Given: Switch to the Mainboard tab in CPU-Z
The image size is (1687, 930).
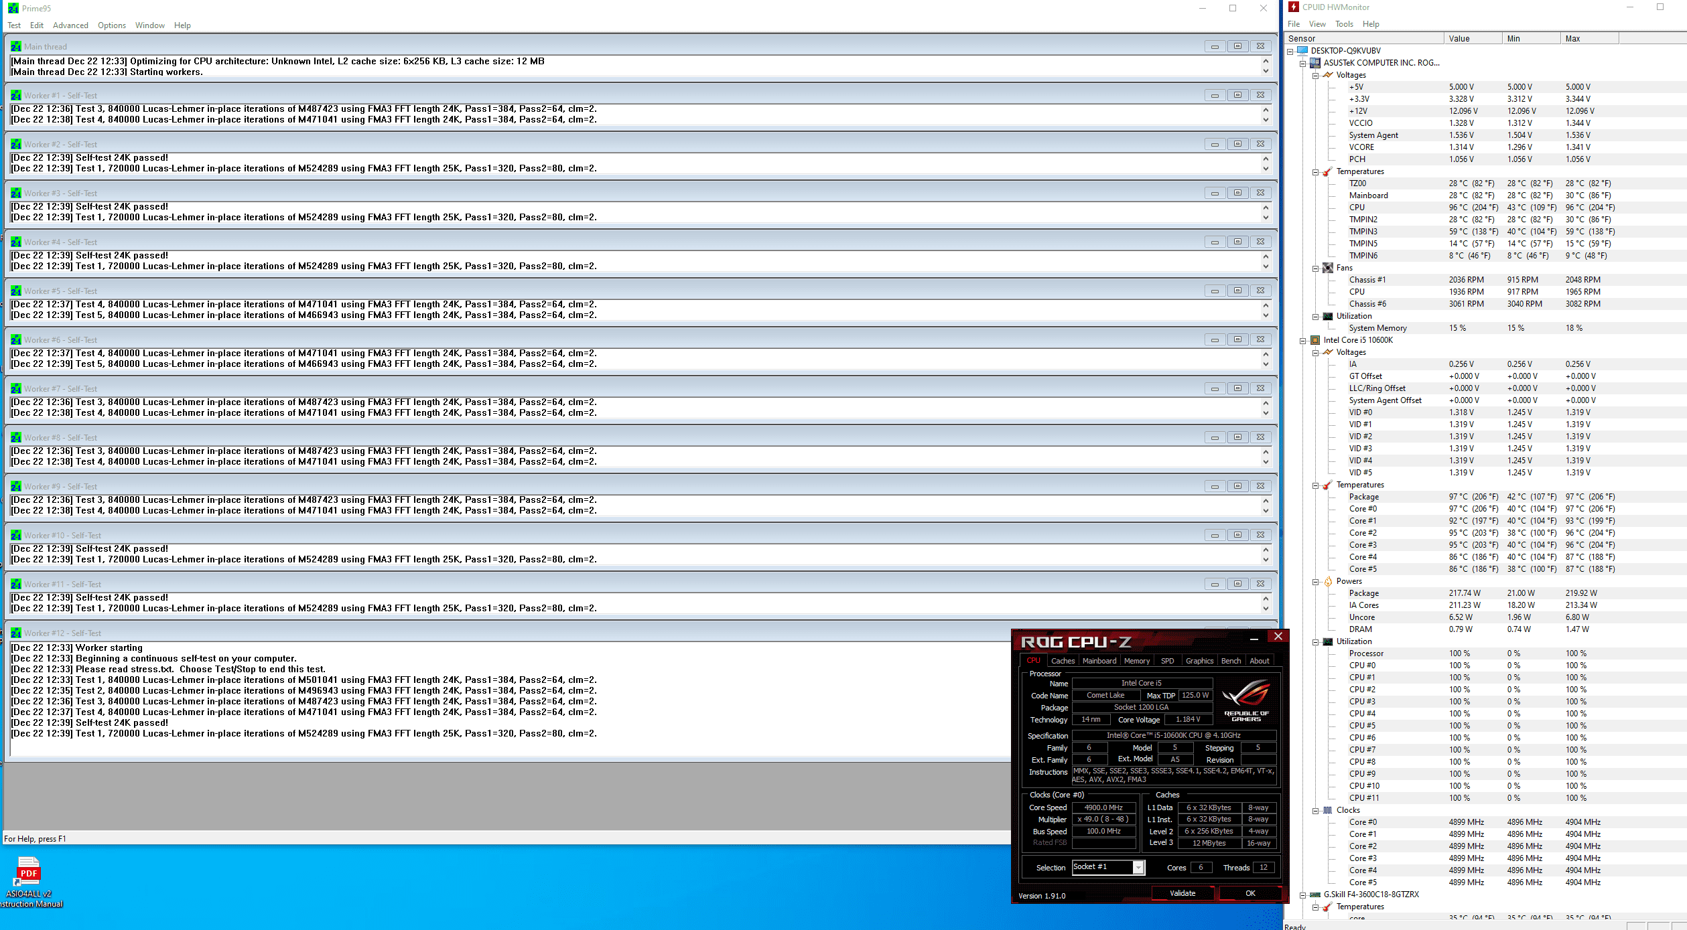Looking at the screenshot, I should pos(1099,661).
